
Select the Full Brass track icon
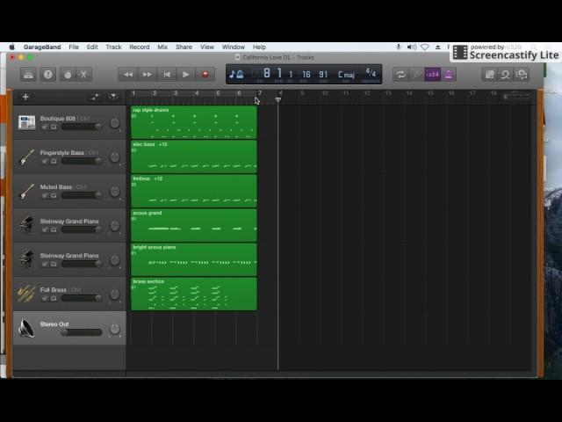tap(27, 294)
